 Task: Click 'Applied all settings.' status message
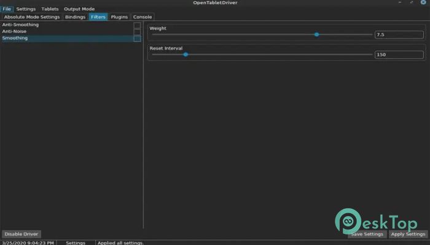(x=120, y=243)
